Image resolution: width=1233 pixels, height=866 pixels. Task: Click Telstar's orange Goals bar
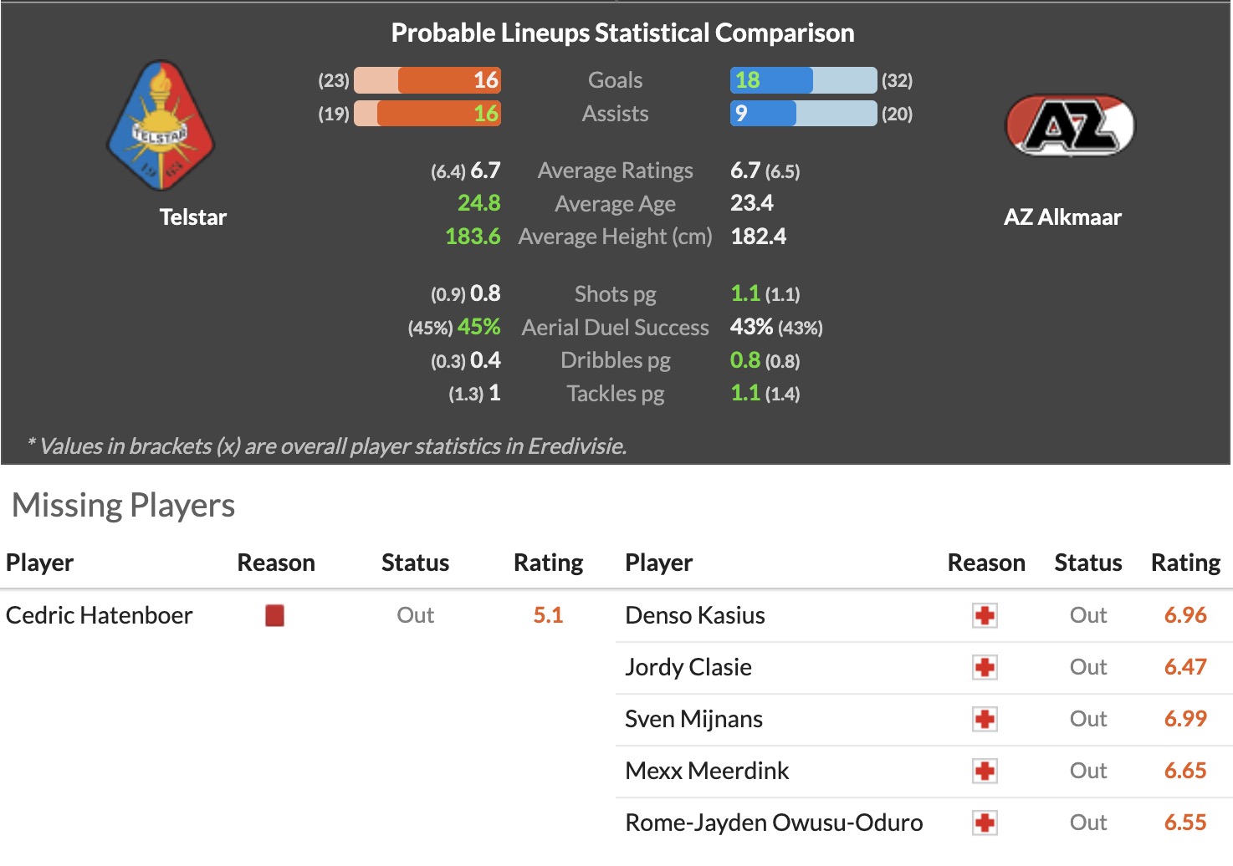tap(448, 80)
